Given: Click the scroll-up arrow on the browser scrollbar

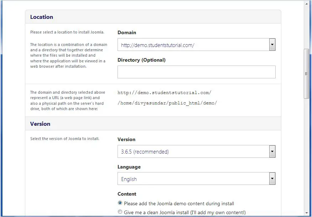Looking at the screenshot, I should (307, 3).
